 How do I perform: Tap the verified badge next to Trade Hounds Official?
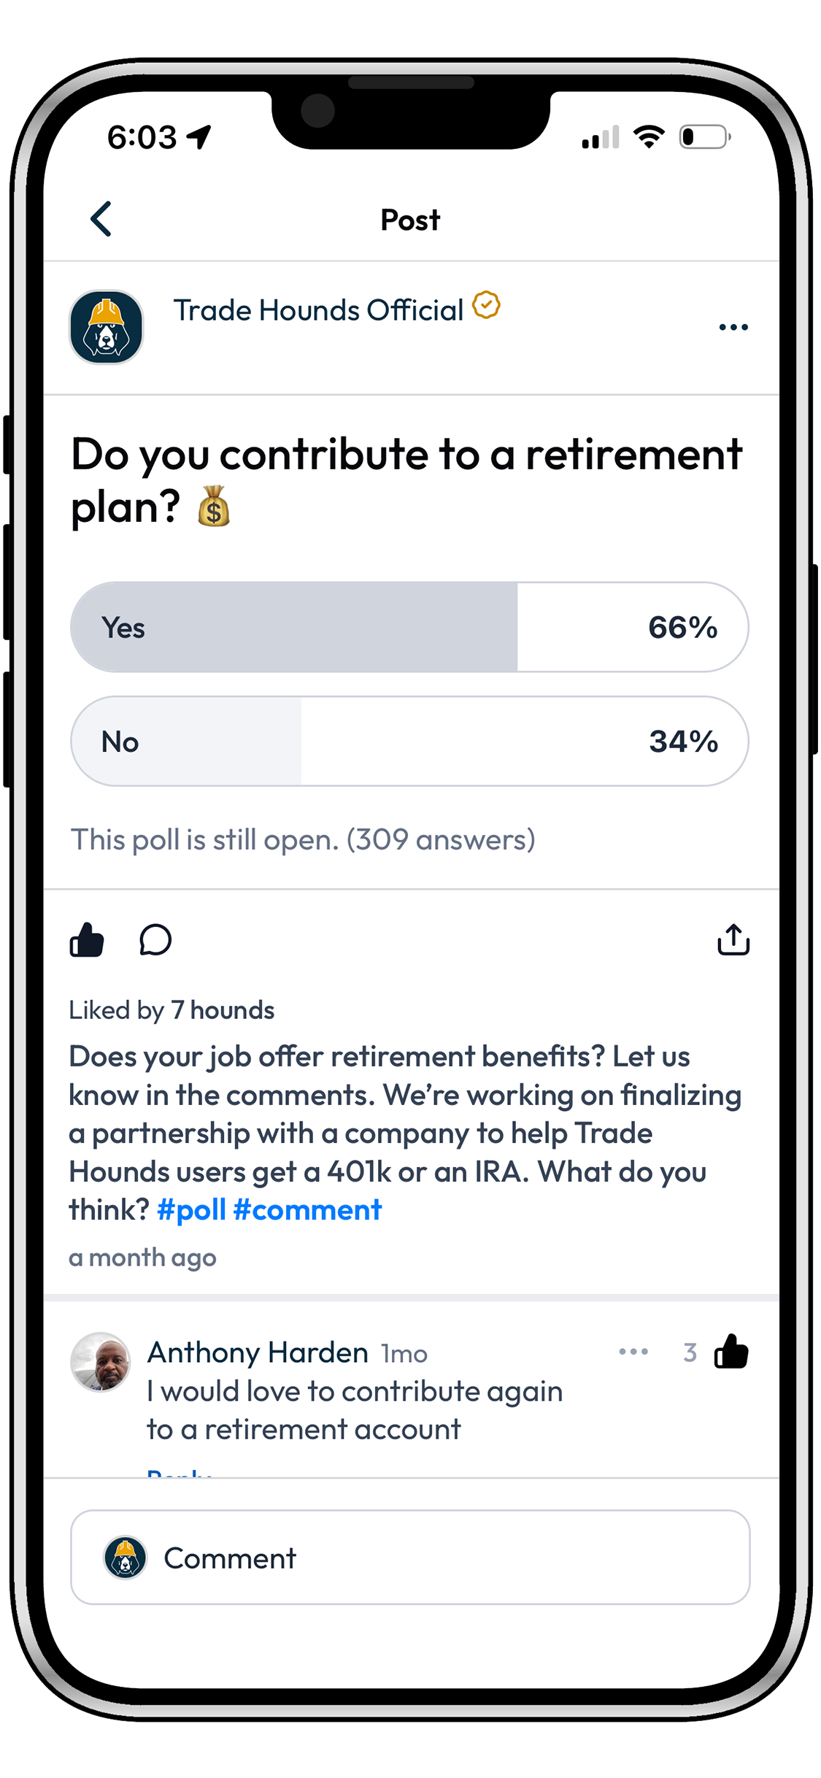486,305
